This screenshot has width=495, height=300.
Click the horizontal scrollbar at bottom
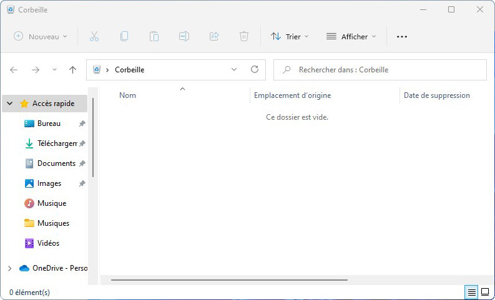tap(229, 280)
